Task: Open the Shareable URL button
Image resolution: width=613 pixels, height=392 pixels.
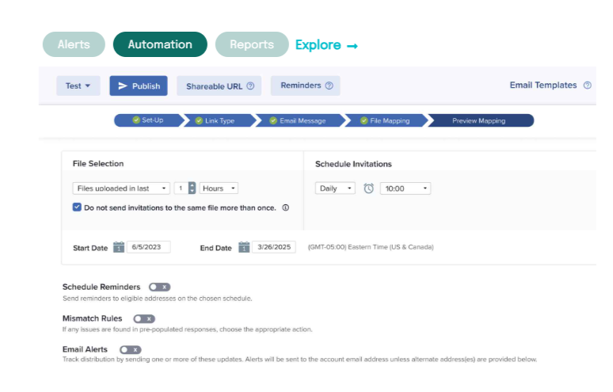Action: tap(219, 86)
